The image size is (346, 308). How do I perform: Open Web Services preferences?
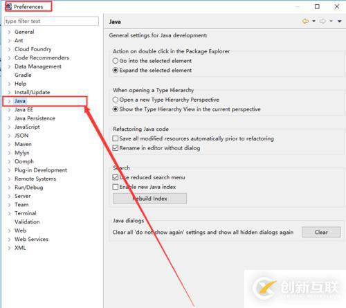tap(31, 239)
